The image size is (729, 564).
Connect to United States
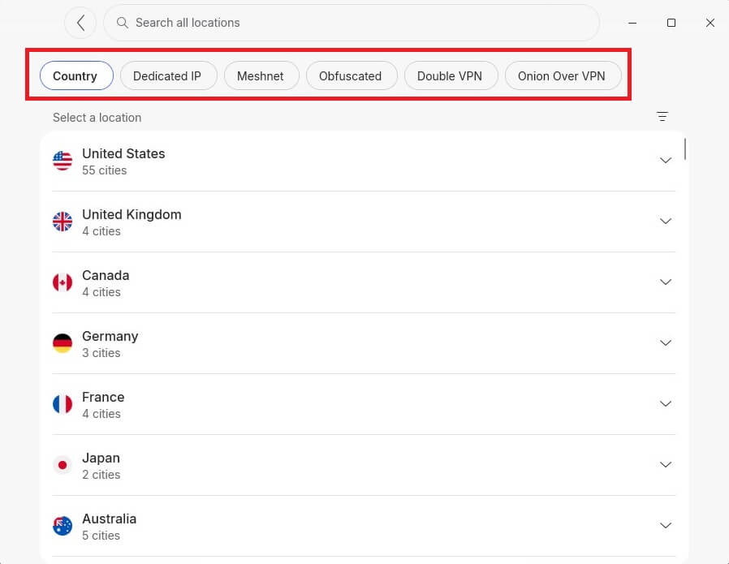pos(364,161)
